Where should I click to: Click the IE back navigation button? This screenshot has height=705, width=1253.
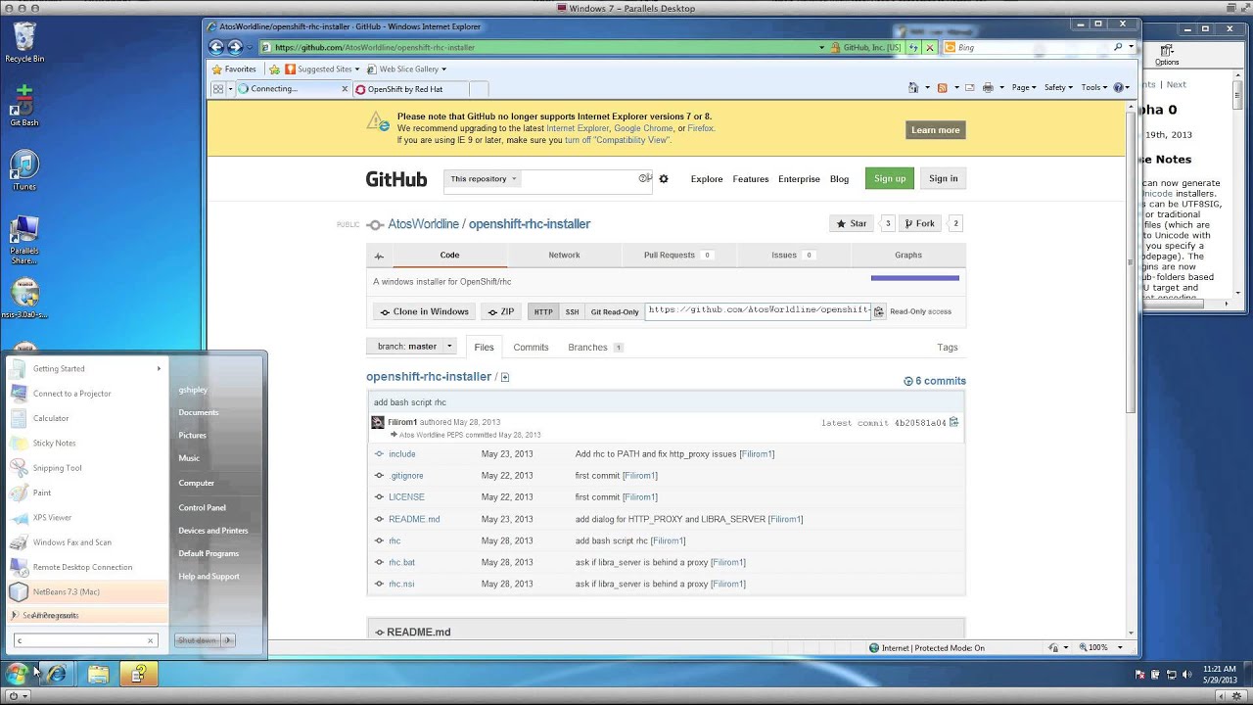click(x=216, y=47)
